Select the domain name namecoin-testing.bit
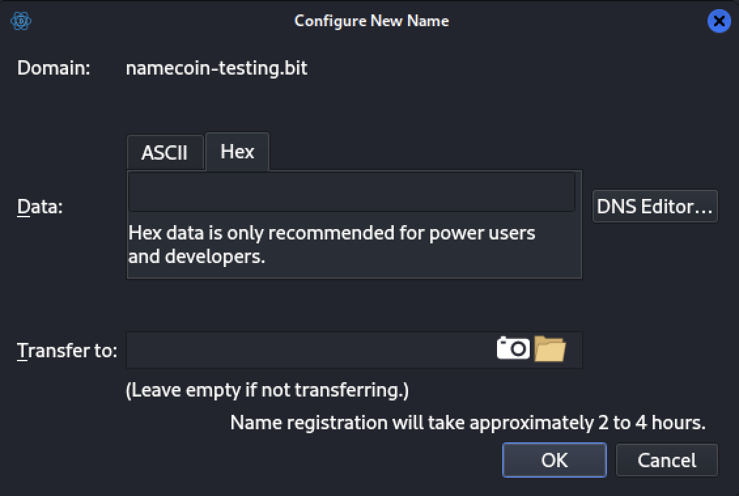 tap(218, 67)
